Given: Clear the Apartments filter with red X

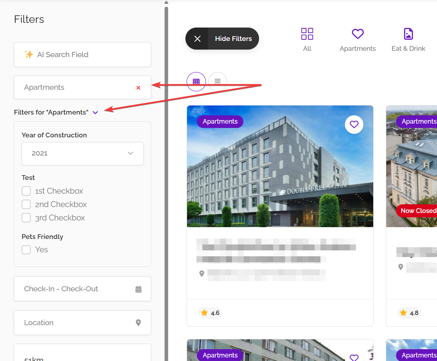Looking at the screenshot, I should (138, 88).
